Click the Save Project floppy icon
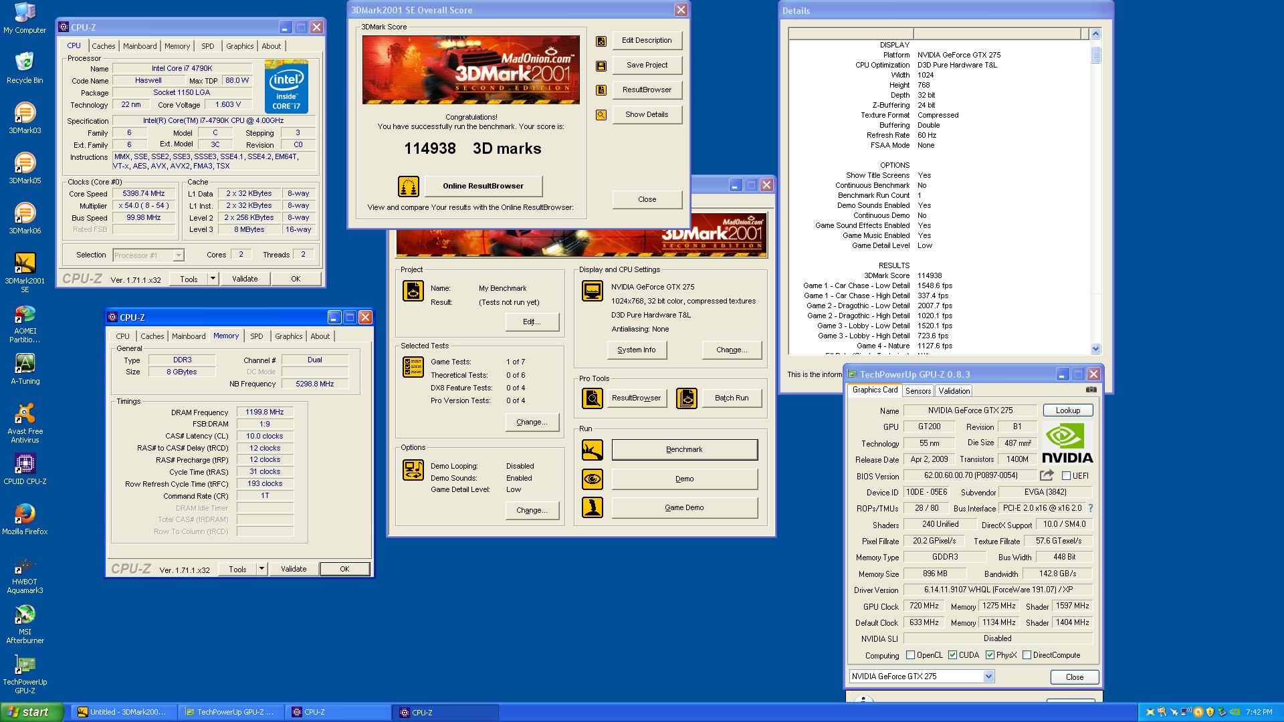 [x=601, y=66]
